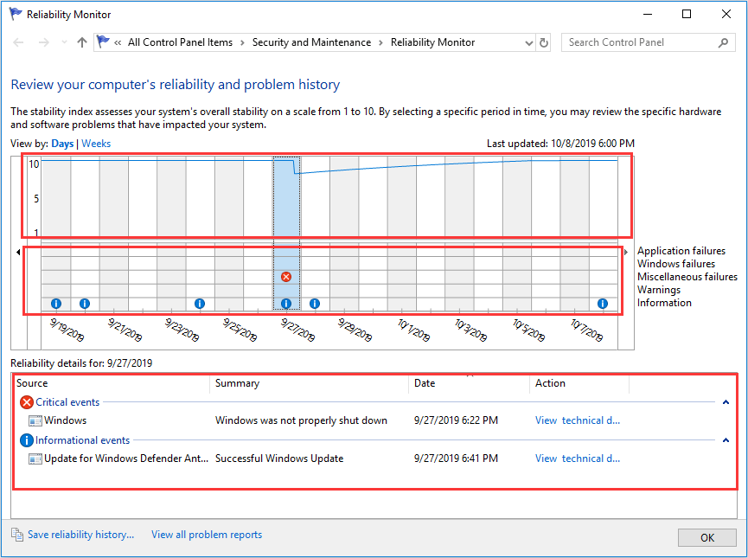Viewport: 748px width, 558px height.
Task: Select the information icon on 9/27/2019
Action: click(286, 304)
